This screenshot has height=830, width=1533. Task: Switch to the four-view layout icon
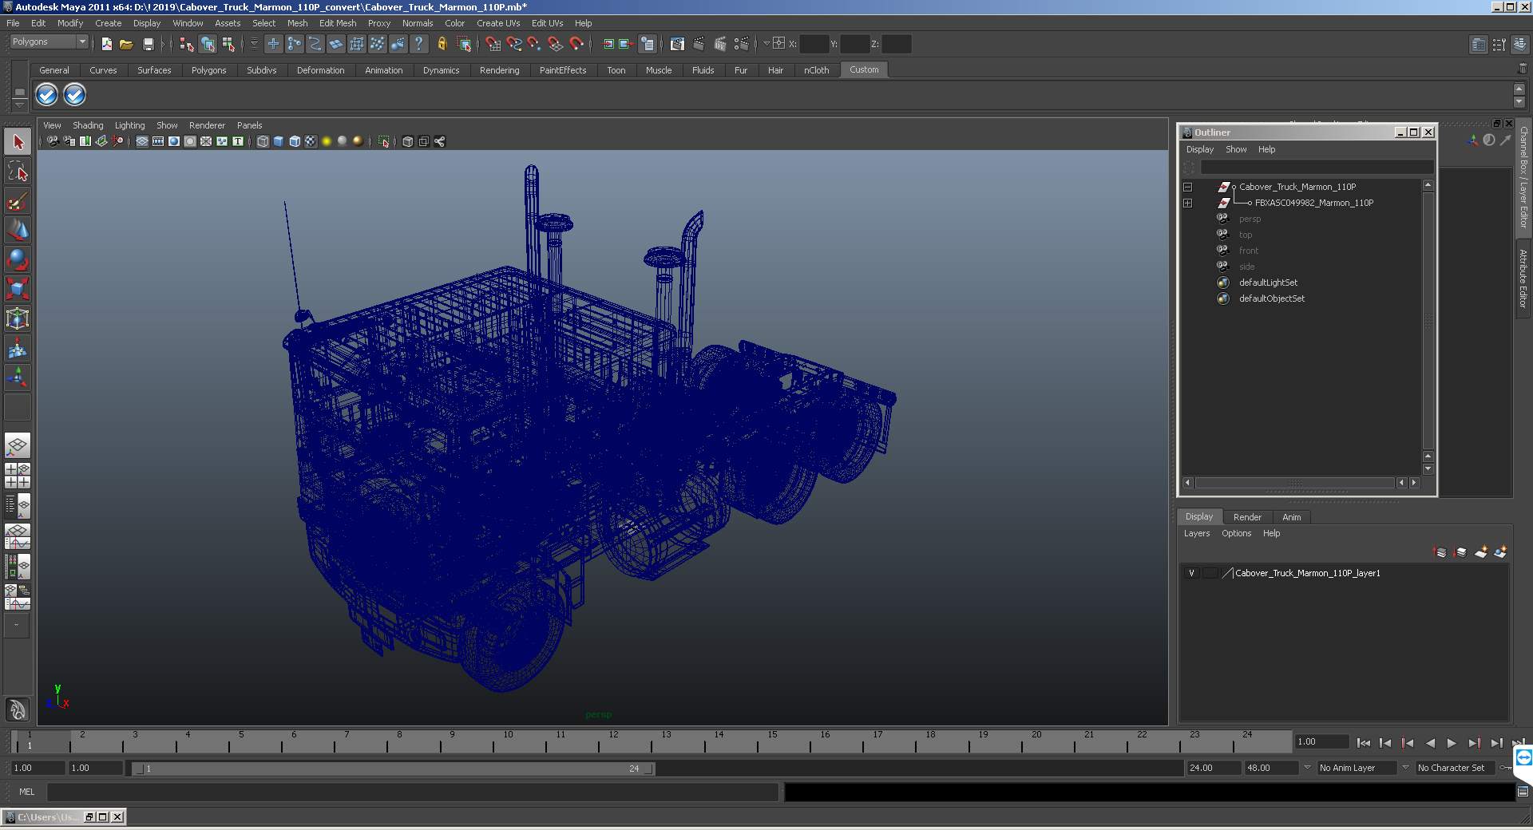[18, 476]
